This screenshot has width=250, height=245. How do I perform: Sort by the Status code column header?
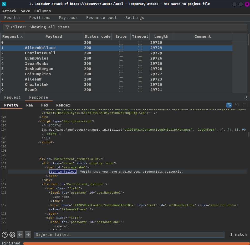(98, 36)
